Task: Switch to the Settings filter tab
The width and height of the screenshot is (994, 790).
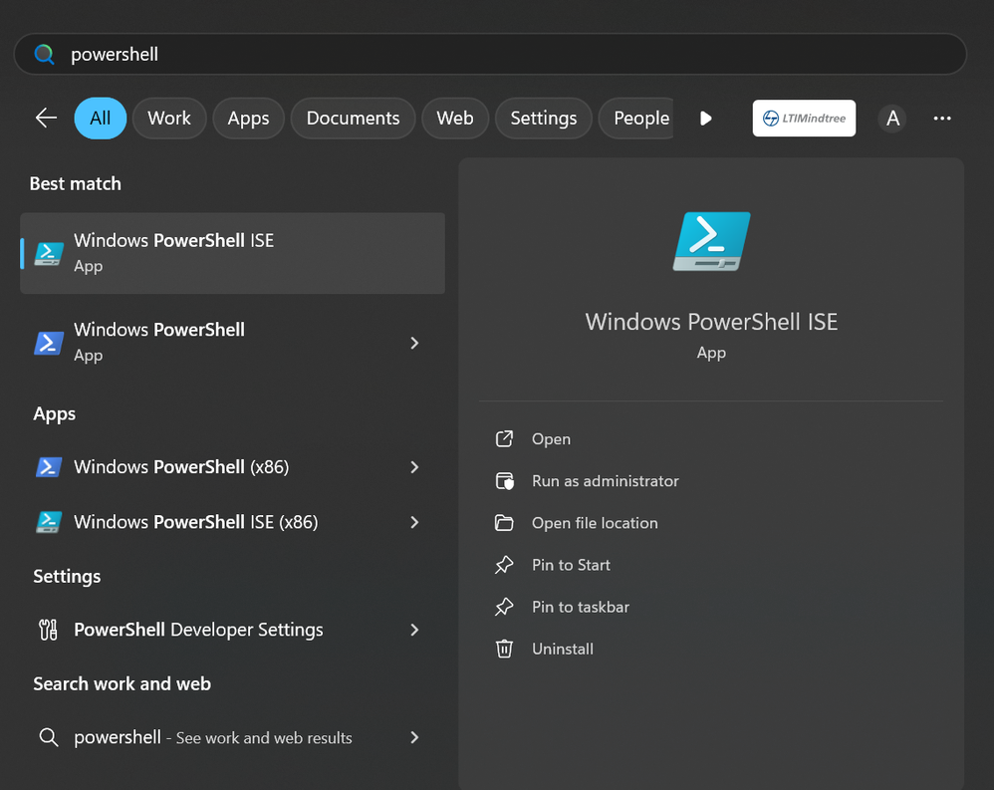Action: (x=543, y=119)
